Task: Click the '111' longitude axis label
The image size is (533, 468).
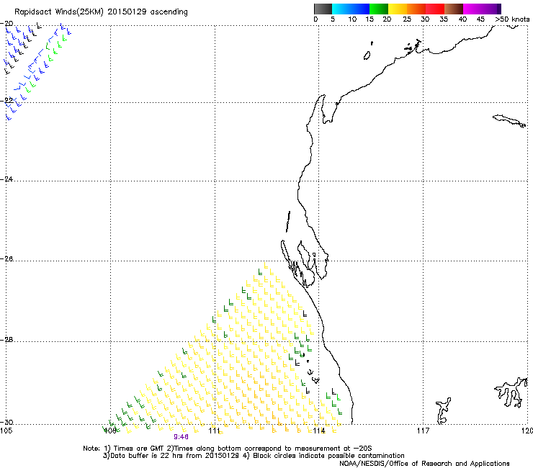Action: click(215, 431)
